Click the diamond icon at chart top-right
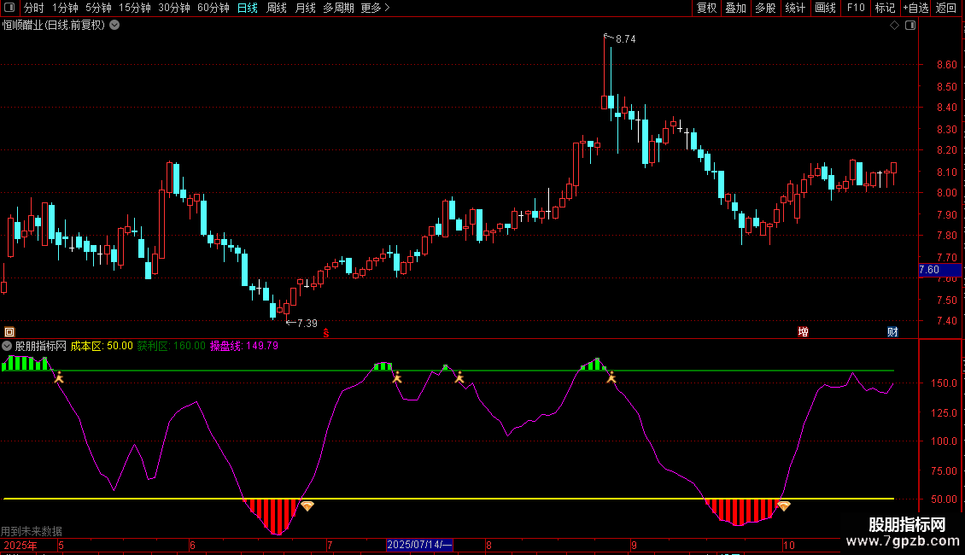 point(895,26)
